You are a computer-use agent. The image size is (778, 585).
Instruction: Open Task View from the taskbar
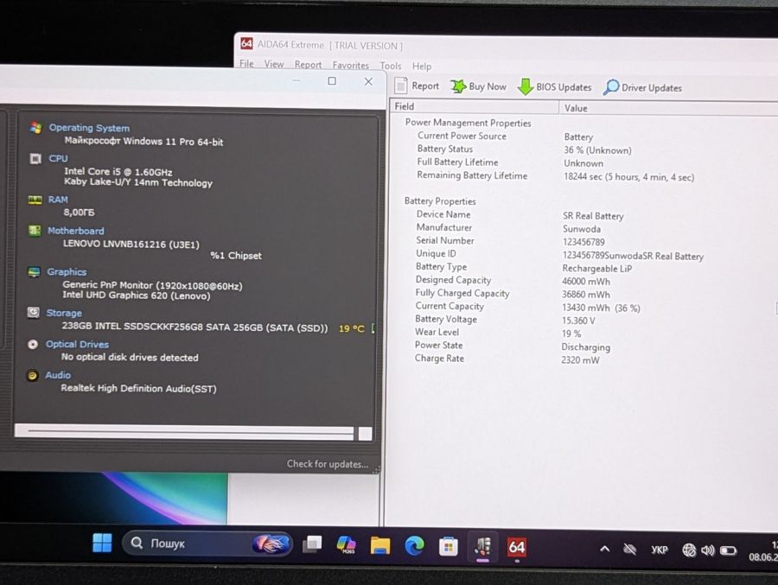point(312,544)
